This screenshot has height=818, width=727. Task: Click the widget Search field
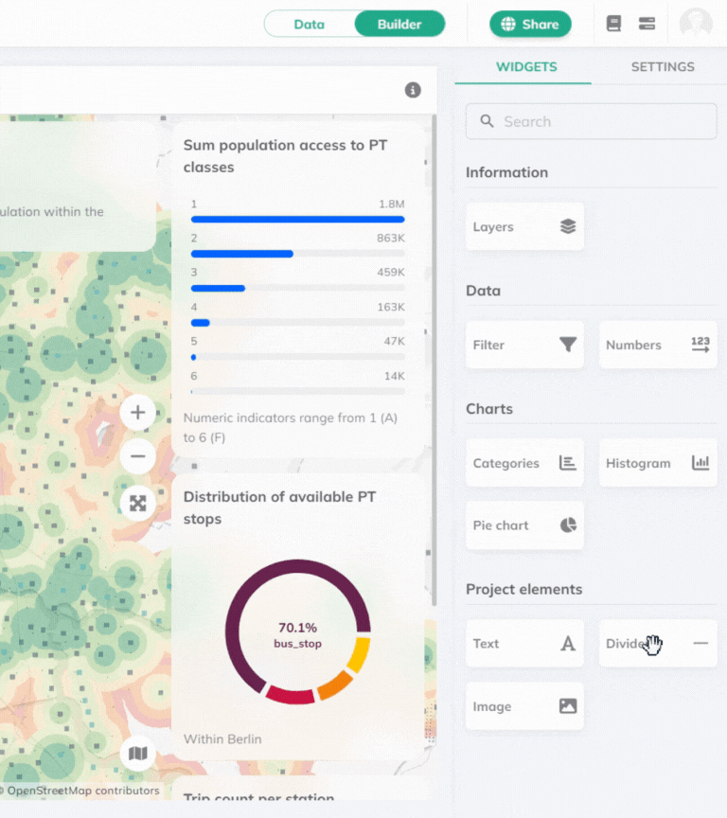tap(592, 121)
